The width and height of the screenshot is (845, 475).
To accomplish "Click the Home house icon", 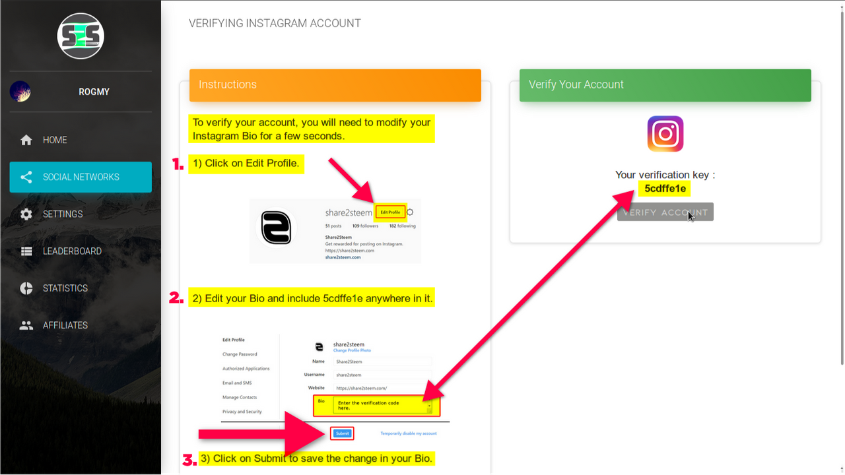I will (26, 140).
